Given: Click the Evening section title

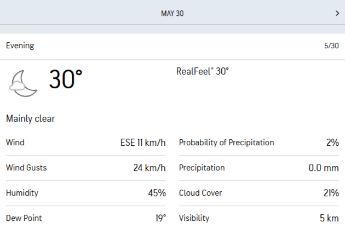Looking at the screenshot, I should point(20,46).
